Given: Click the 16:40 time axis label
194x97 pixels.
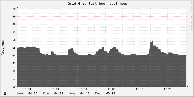Looking at the screenshot, I should (x=55, y=89).
